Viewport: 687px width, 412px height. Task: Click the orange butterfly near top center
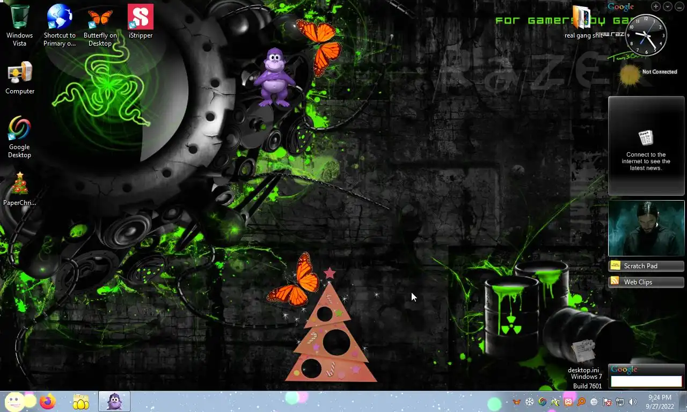coord(320,47)
